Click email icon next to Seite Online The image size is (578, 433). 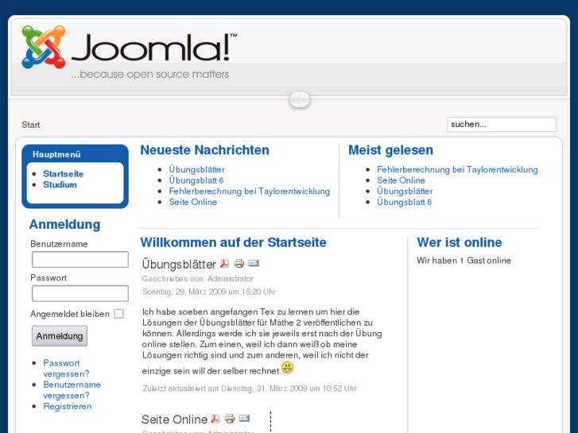click(244, 418)
